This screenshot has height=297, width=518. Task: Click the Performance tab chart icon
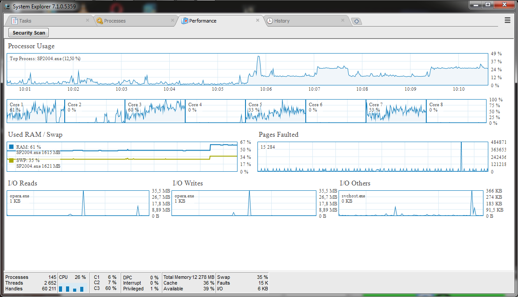(185, 21)
